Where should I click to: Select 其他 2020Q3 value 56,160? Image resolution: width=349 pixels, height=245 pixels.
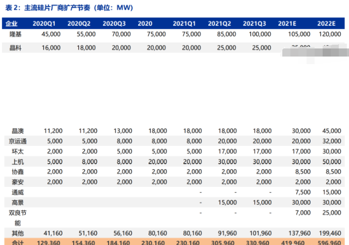point(123,233)
